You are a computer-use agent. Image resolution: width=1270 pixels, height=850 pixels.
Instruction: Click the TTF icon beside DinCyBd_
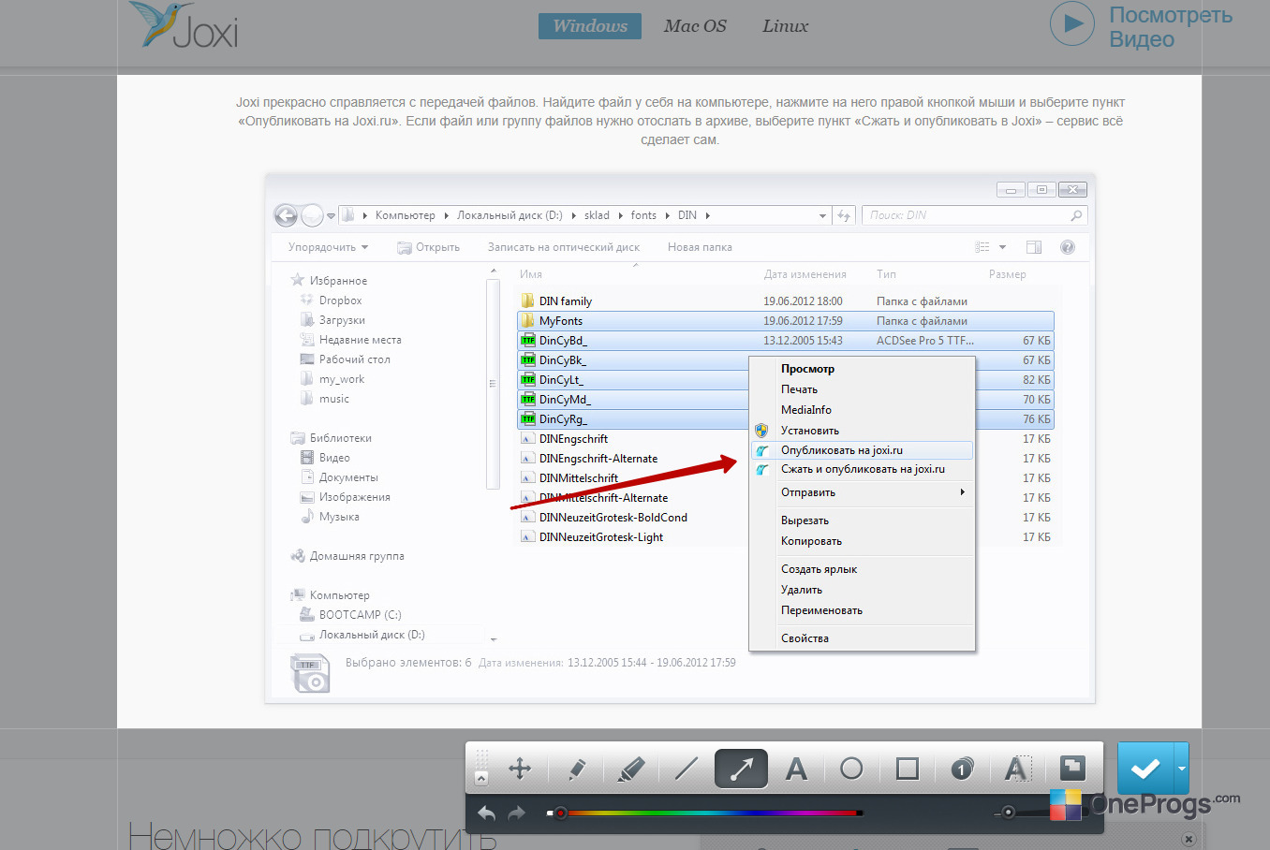tap(528, 341)
